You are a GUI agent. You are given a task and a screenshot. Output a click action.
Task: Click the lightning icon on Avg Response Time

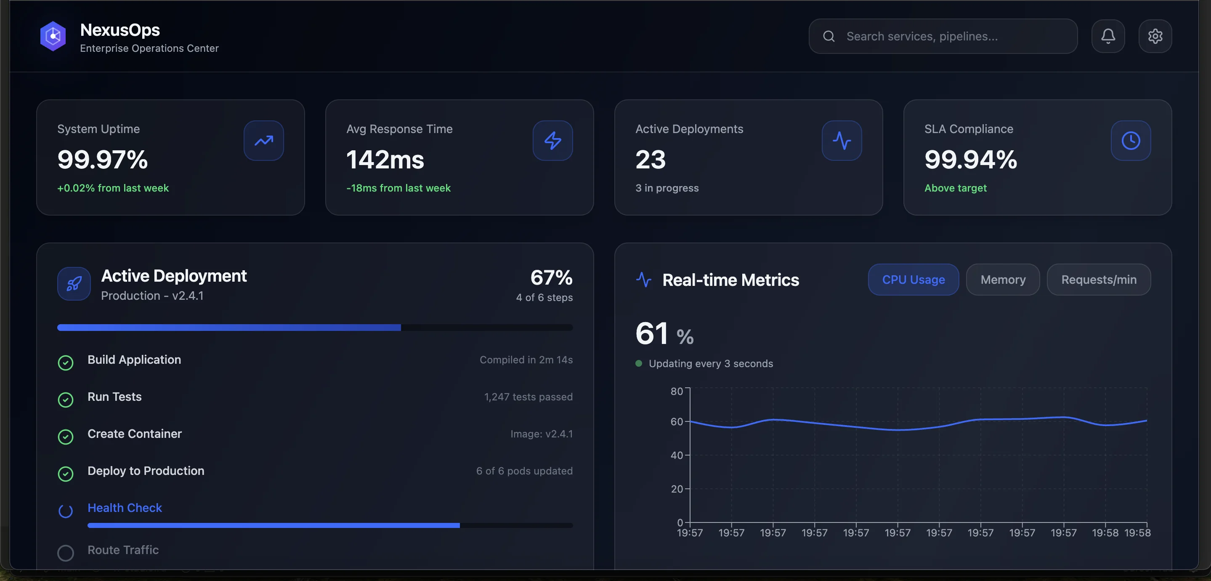click(552, 141)
